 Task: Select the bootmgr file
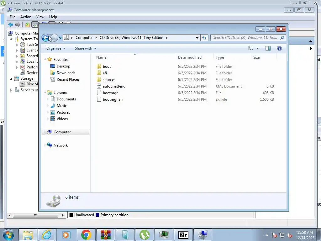[x=110, y=93]
